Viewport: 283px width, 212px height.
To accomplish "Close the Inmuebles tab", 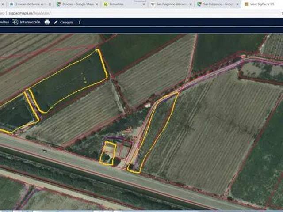I will coord(144,4).
